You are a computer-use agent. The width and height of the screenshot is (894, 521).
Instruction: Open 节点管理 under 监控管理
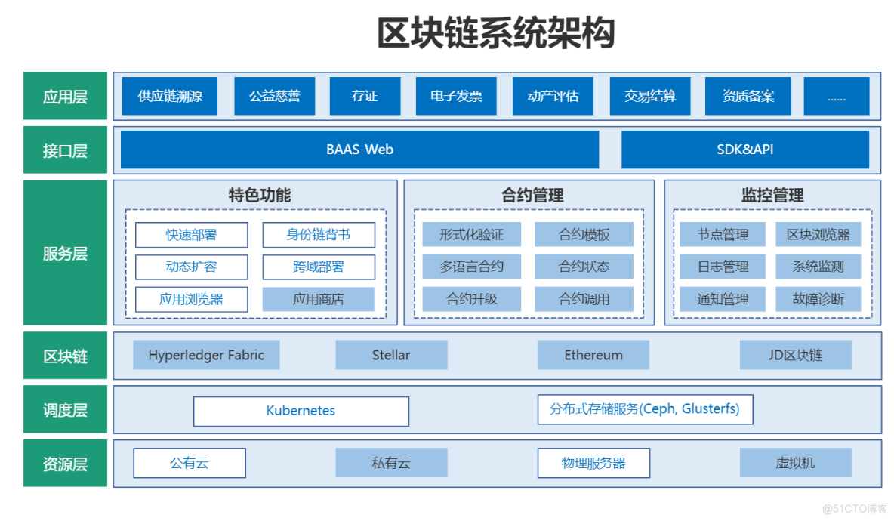pyautogui.click(x=723, y=234)
